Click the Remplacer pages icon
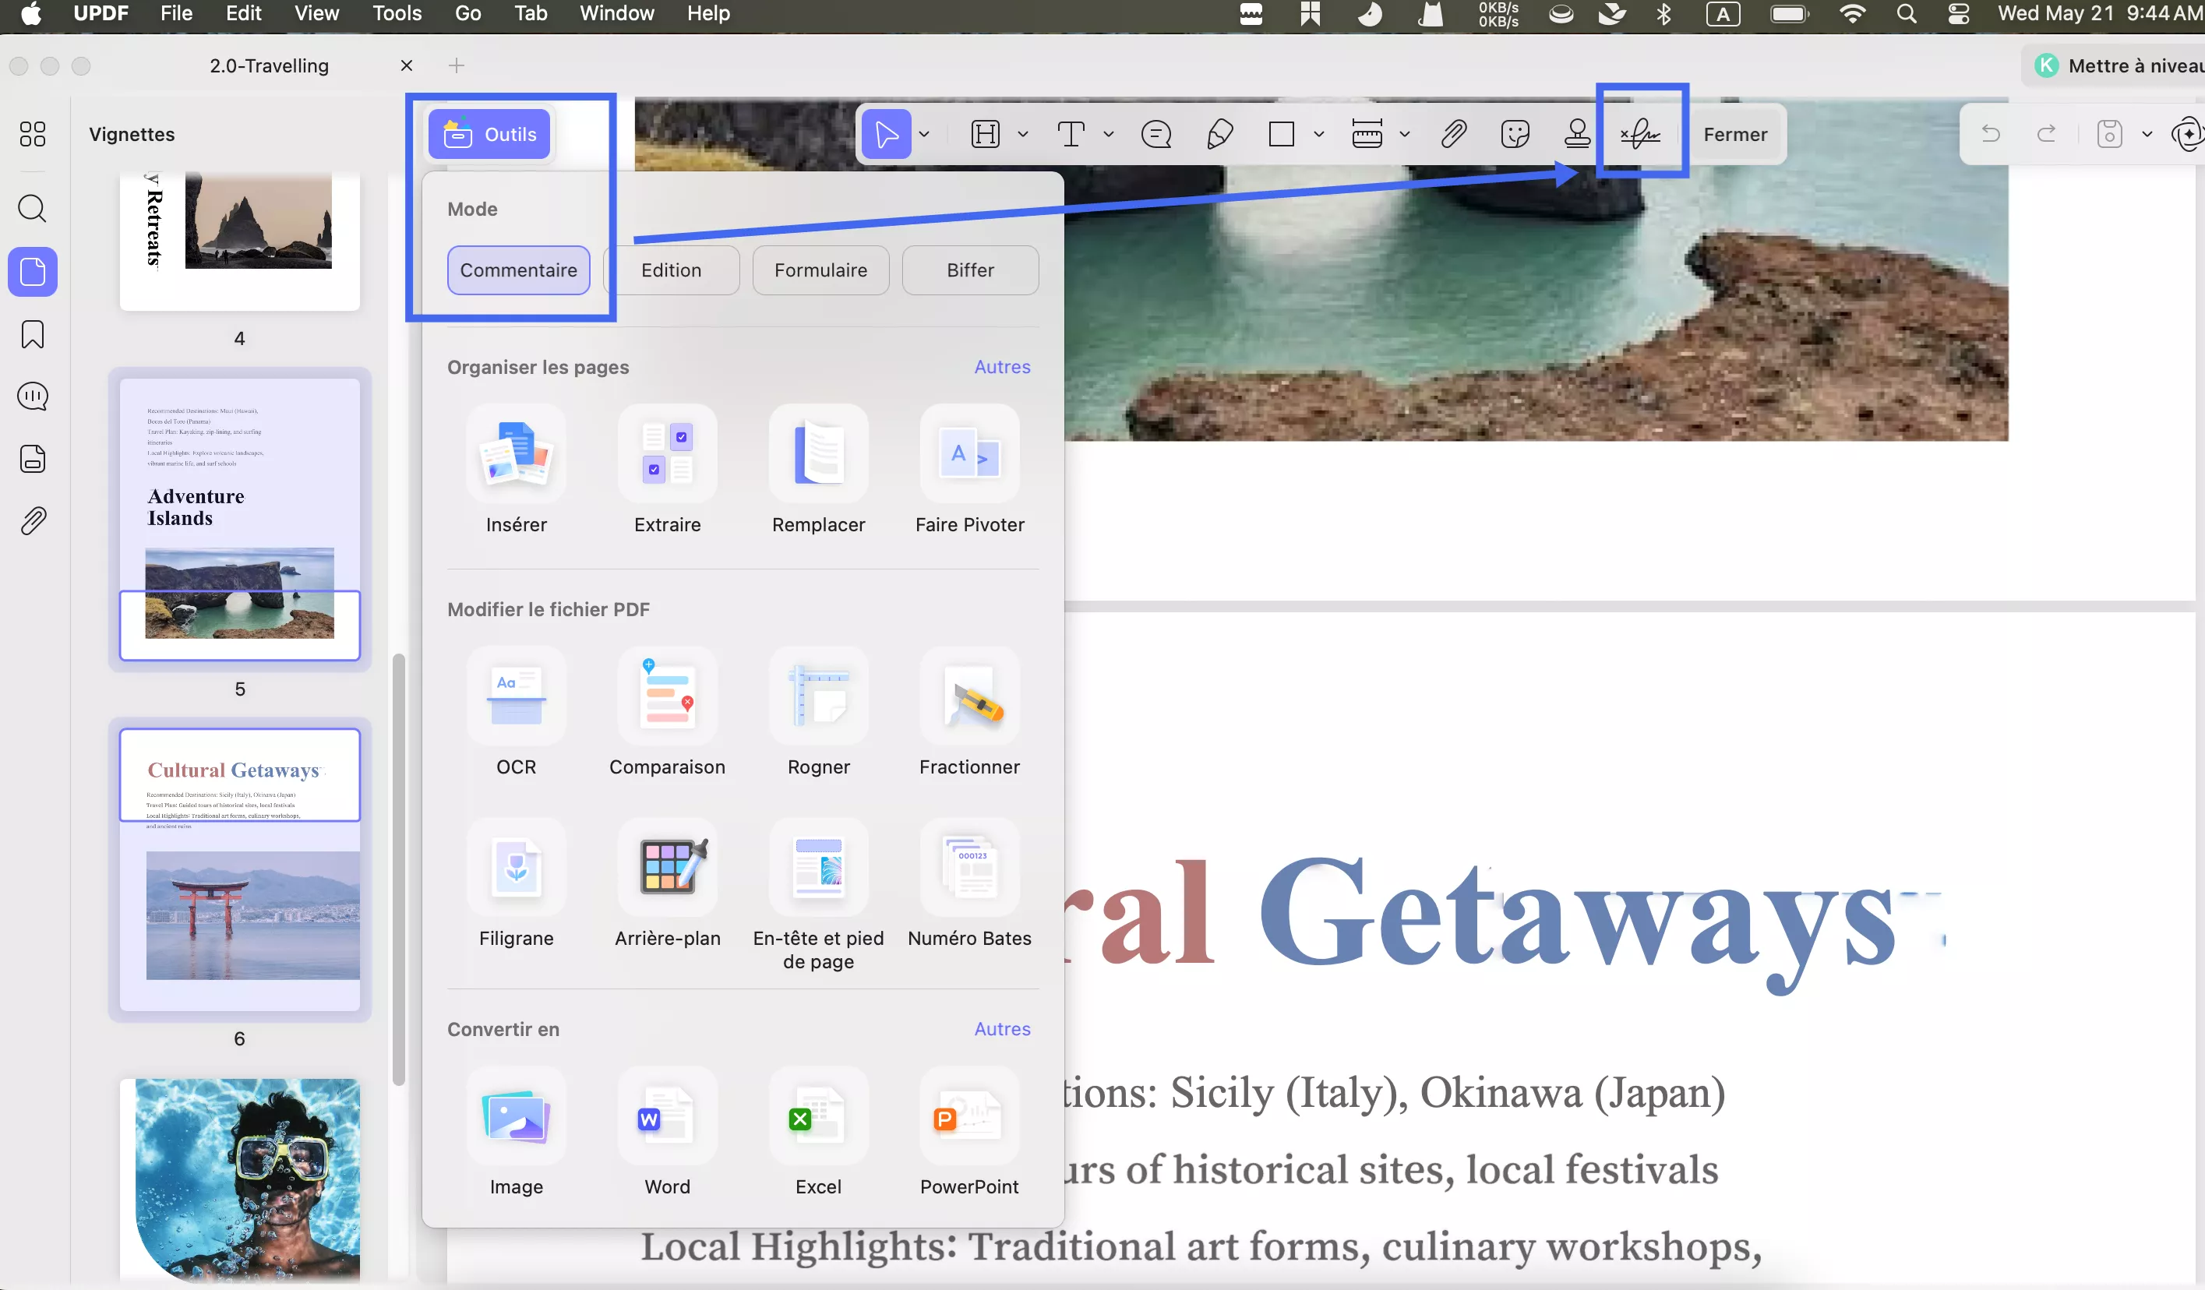The image size is (2205, 1290). tap(819, 453)
